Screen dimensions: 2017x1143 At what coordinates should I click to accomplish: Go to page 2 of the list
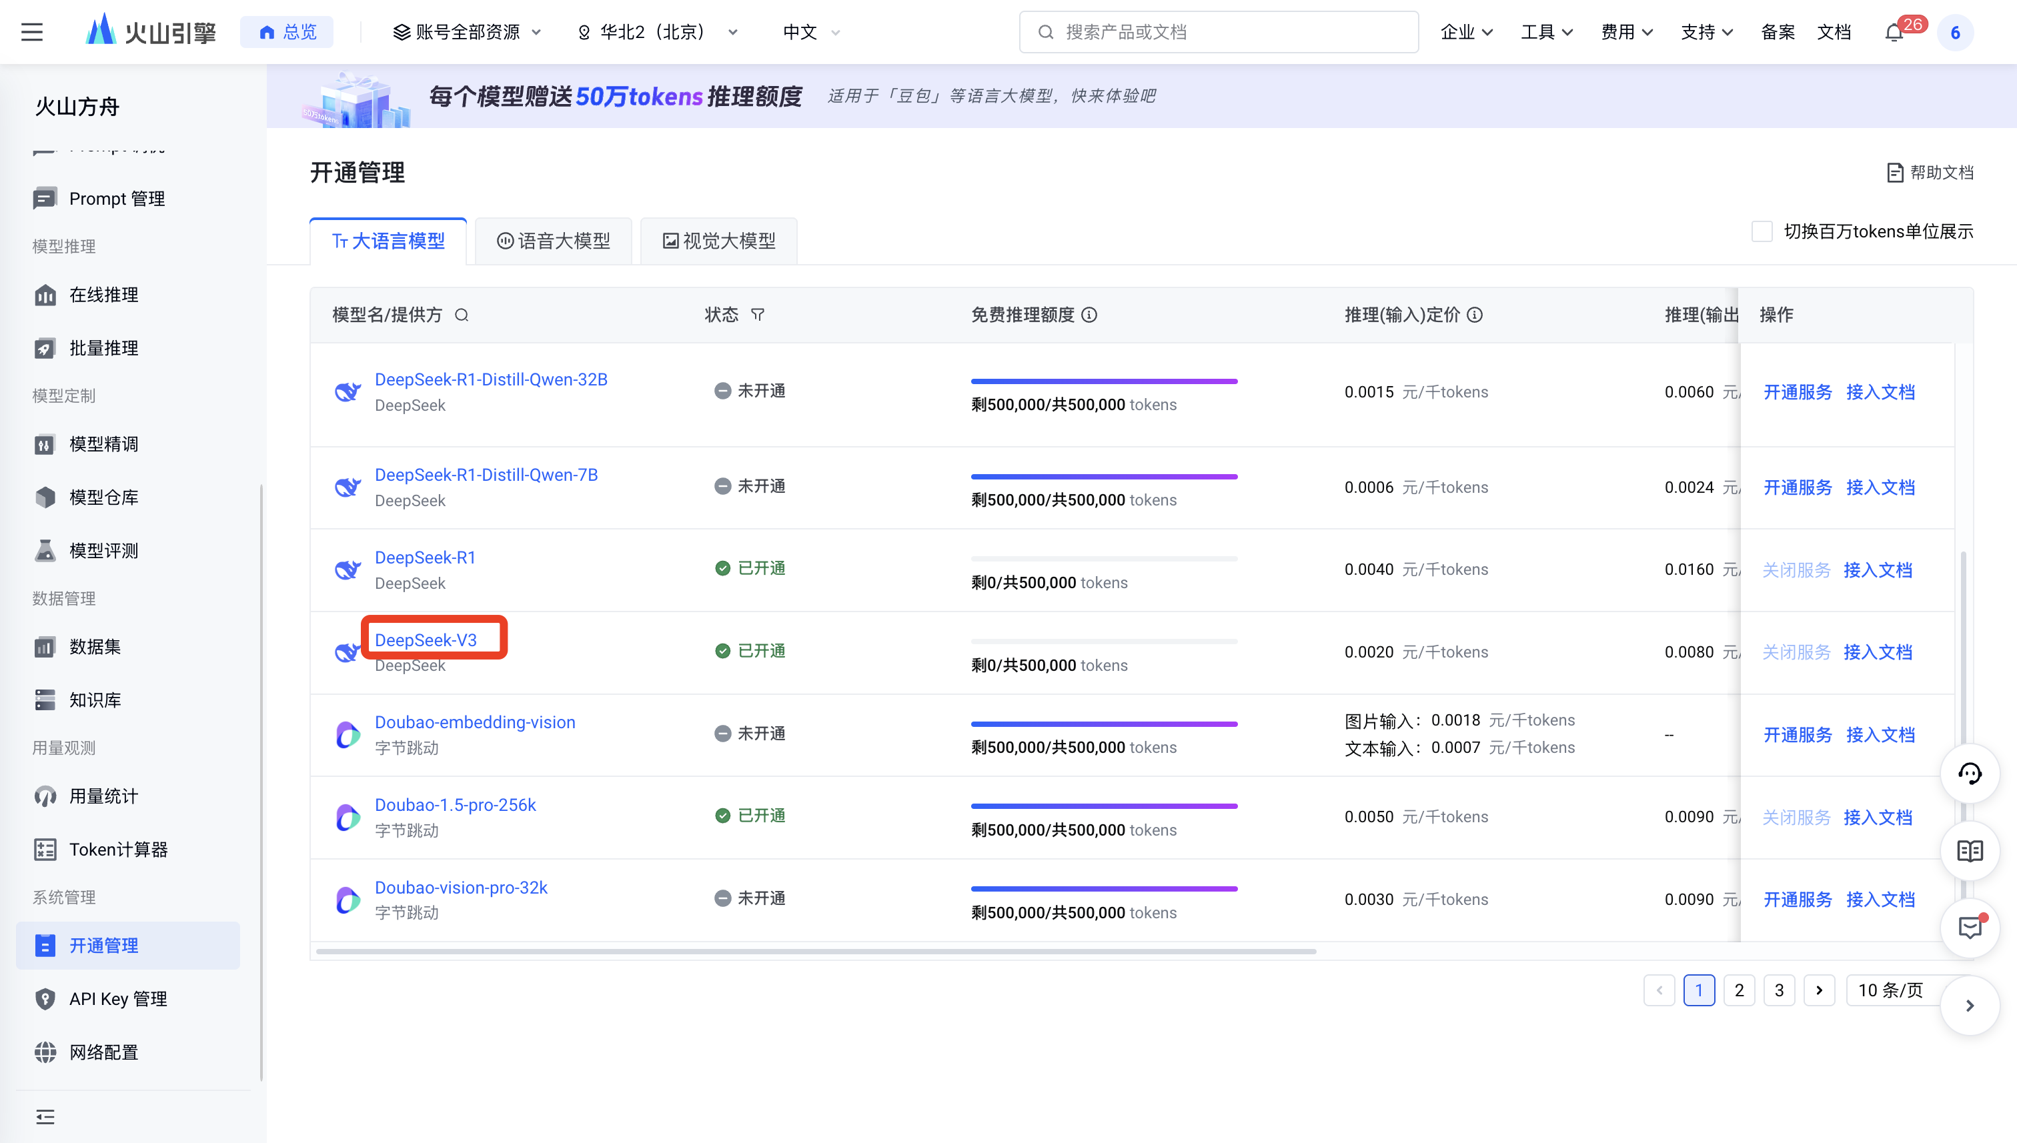tap(1739, 990)
